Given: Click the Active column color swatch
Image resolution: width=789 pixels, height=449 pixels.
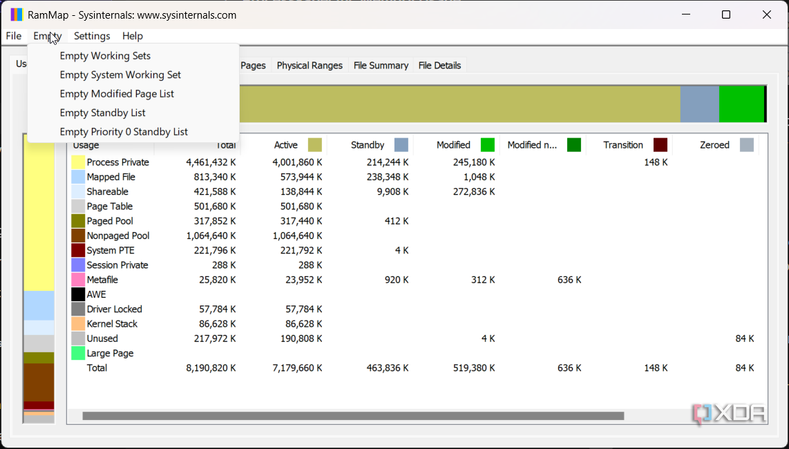Looking at the screenshot, I should click(315, 145).
